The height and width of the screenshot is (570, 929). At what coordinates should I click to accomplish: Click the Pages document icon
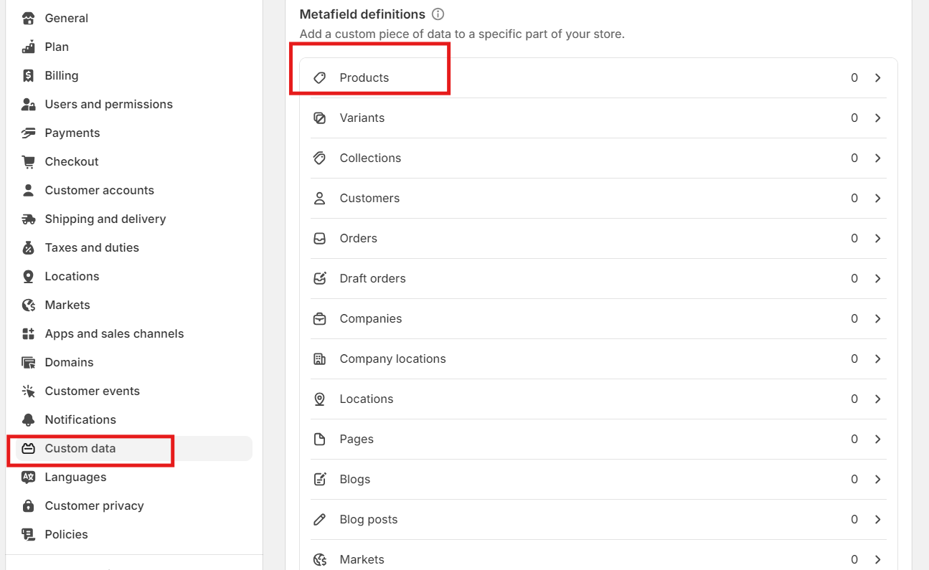coord(320,439)
